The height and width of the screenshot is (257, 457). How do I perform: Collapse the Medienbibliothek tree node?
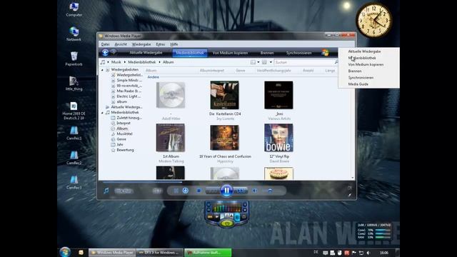(x=102, y=113)
